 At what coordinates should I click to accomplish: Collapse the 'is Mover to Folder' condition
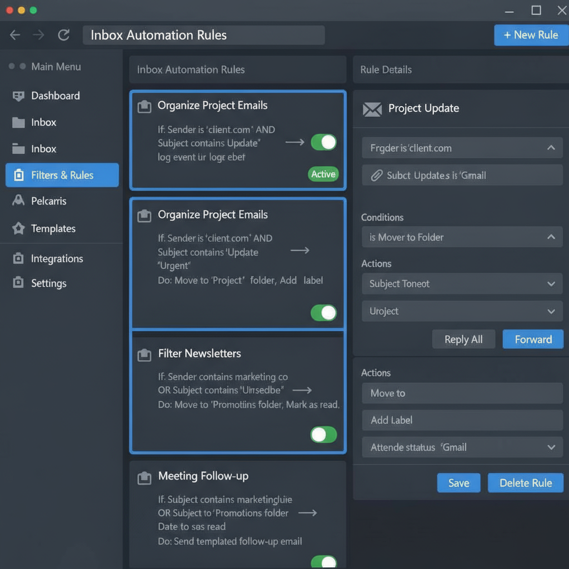coord(551,237)
